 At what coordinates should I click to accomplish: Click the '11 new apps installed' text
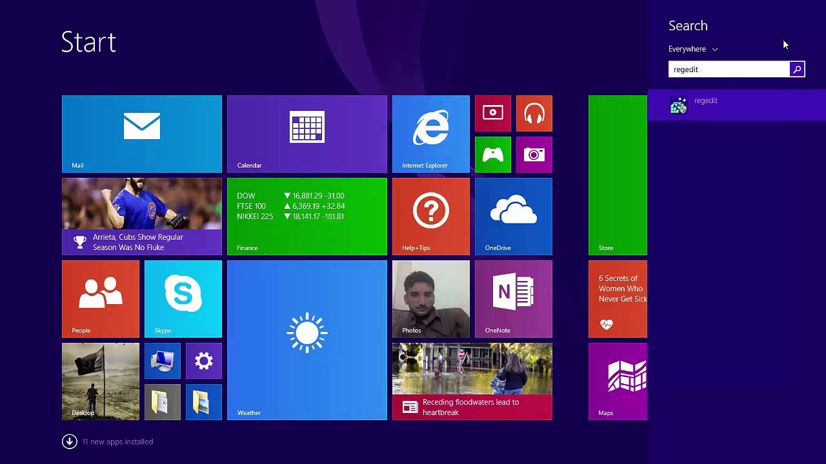[x=117, y=441]
